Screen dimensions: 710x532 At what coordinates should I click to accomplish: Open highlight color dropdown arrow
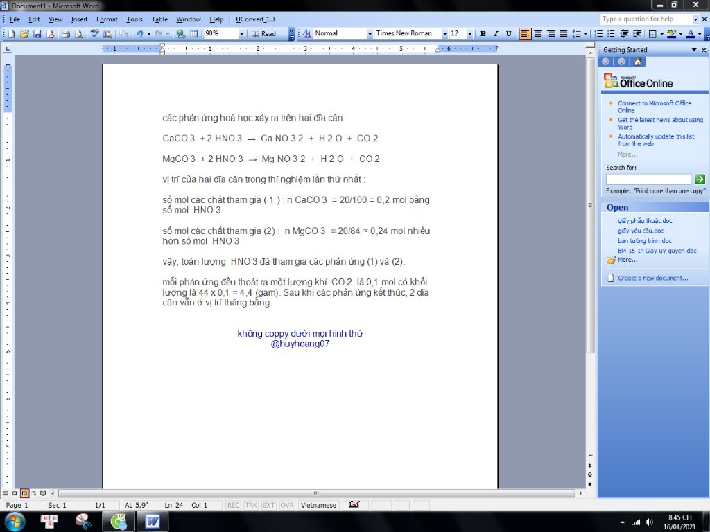pos(681,34)
